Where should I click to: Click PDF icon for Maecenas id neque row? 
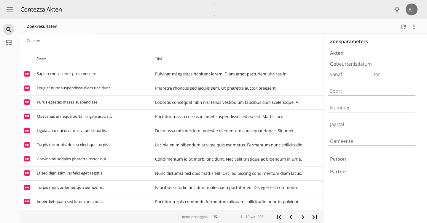[x=27, y=117]
